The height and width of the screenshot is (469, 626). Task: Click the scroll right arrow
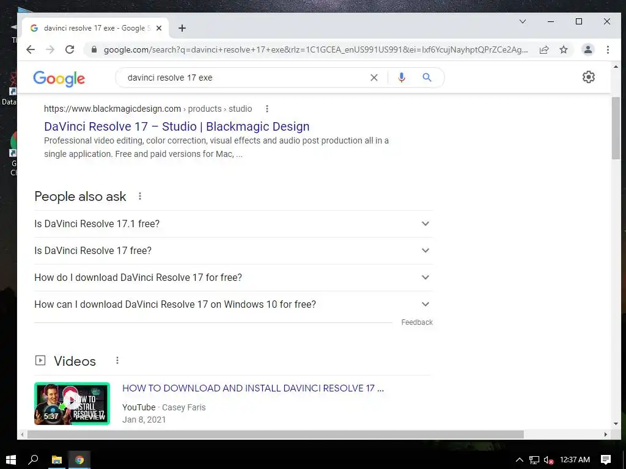tap(606, 434)
